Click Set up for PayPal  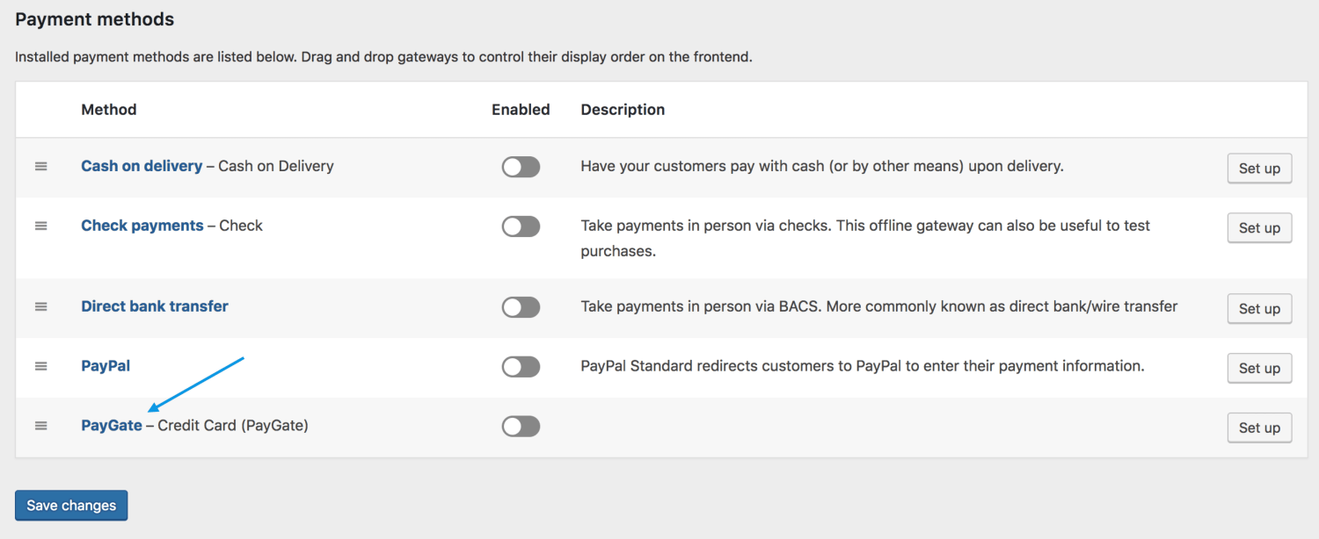click(x=1259, y=368)
